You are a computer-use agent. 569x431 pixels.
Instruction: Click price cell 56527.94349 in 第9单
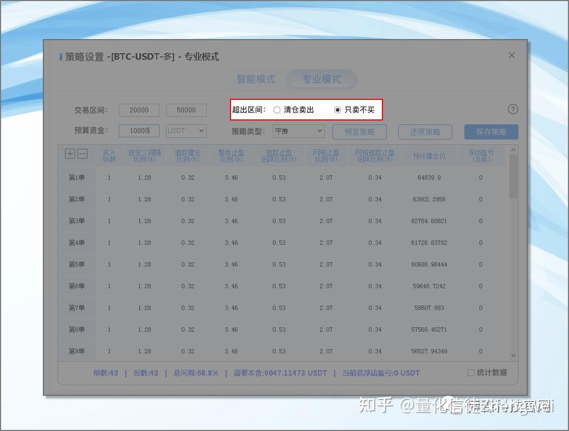(429, 351)
